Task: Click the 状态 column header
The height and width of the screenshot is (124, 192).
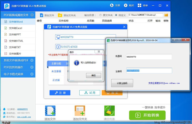Action: coord(131,21)
